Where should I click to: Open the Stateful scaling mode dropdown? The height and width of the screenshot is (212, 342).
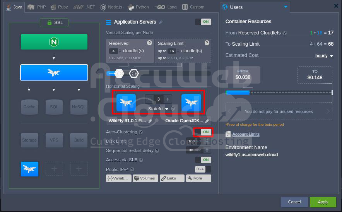[x=158, y=109]
